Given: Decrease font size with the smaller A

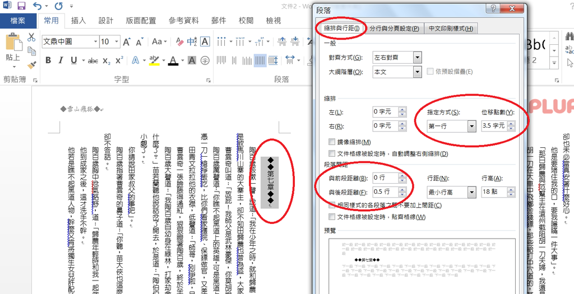Looking at the screenshot, I should coord(139,42).
